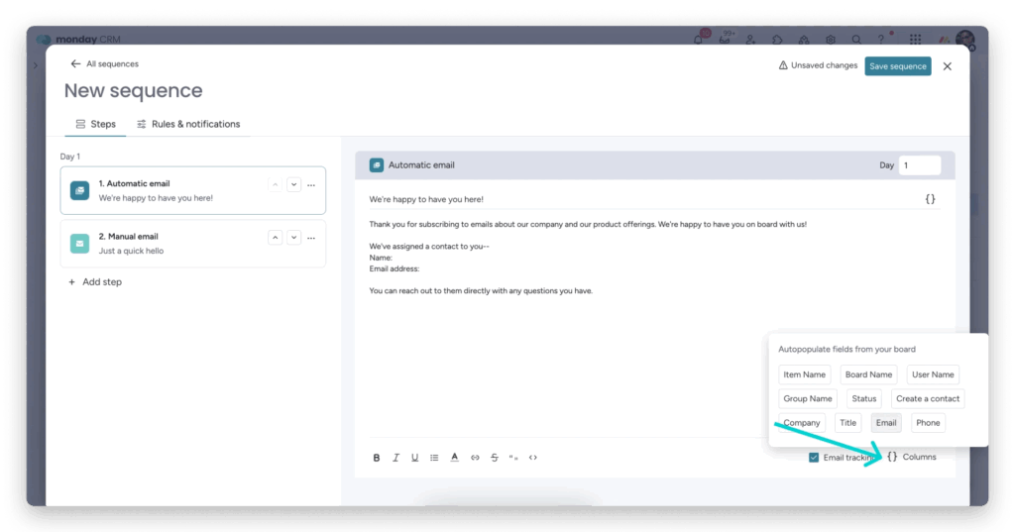Click the insert link icon

point(475,458)
